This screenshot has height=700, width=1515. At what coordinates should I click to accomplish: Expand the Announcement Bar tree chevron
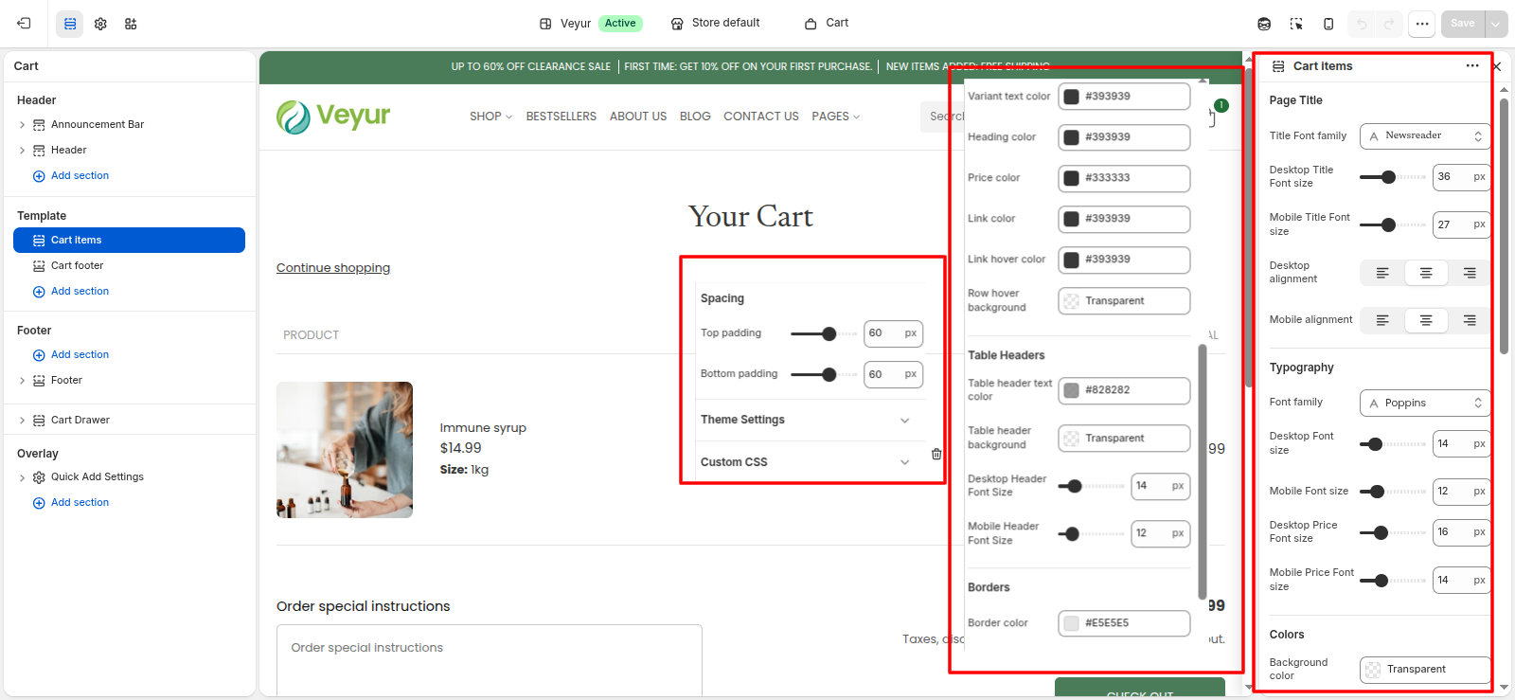coord(22,125)
